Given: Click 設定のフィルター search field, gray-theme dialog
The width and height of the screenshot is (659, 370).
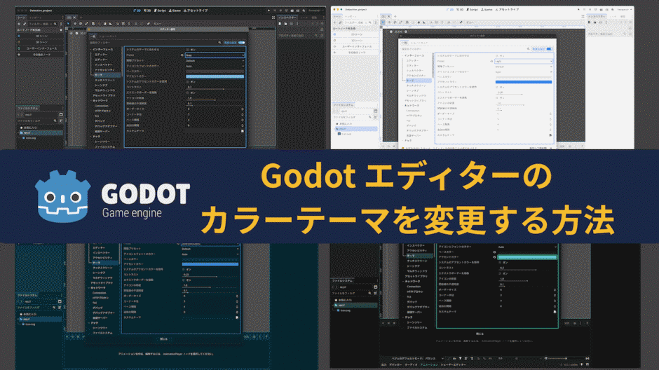Looking at the screenshot, I should [156, 43].
